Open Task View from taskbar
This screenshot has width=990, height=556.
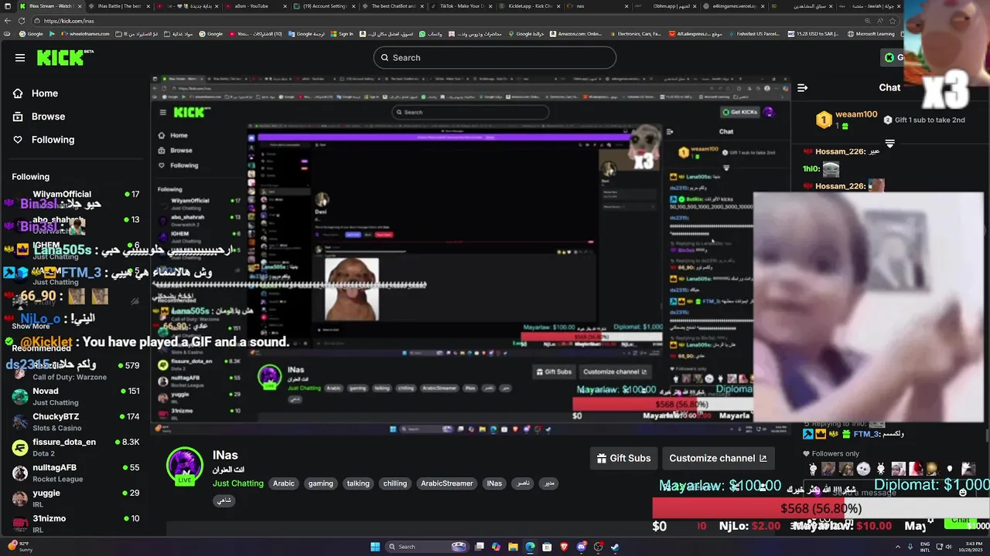click(x=480, y=547)
